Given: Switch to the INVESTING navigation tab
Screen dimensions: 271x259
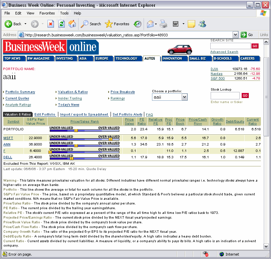Looking at the screenshot, I should (64, 59).
